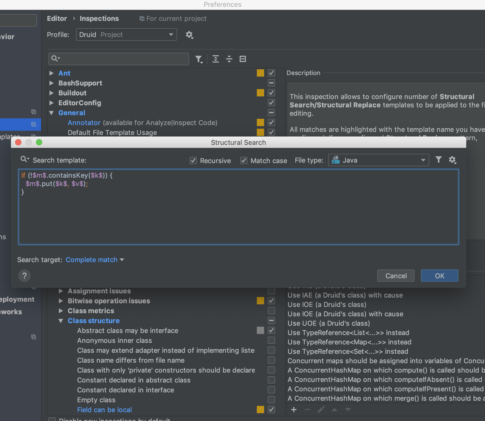The width and height of the screenshot is (485, 421).
Task: Open profile settings gear menu
Action: (x=189, y=35)
